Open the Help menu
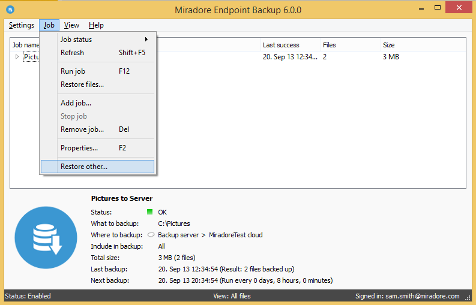Screen dimensions: 476x305 [x=96, y=25]
